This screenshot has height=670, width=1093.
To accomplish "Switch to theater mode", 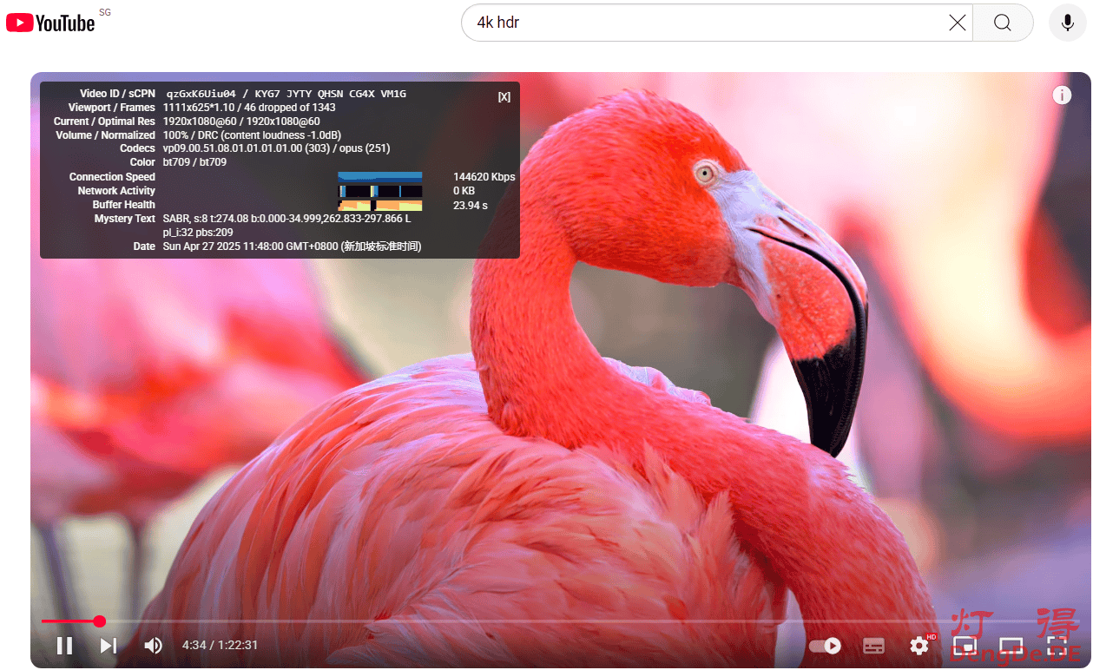I will click(x=1011, y=646).
